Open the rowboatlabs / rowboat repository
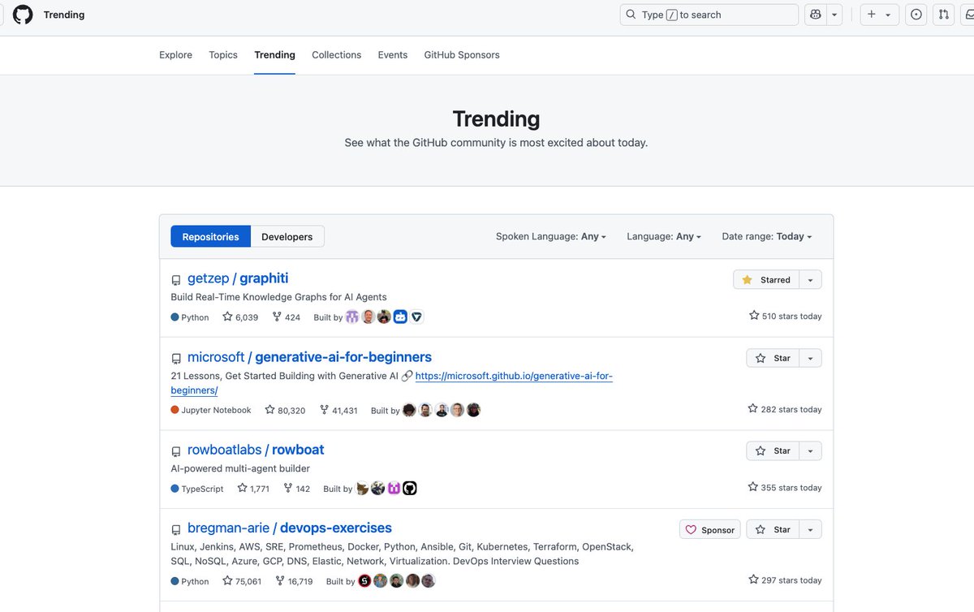974x612 pixels. click(256, 450)
